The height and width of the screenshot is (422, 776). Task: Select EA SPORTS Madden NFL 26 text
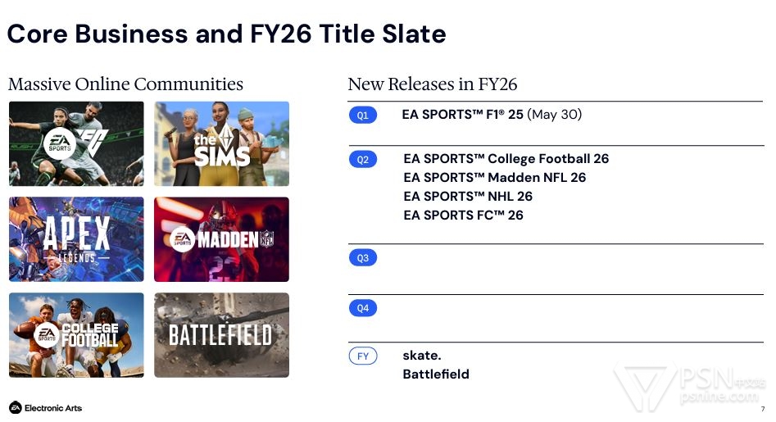(495, 178)
